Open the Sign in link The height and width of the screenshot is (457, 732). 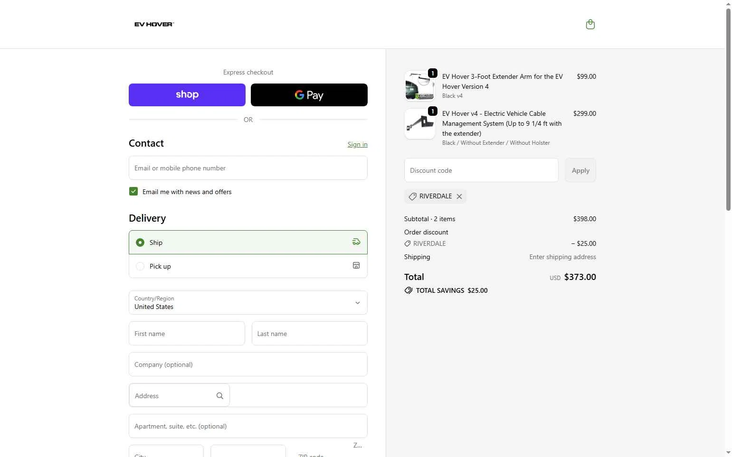pos(358,144)
